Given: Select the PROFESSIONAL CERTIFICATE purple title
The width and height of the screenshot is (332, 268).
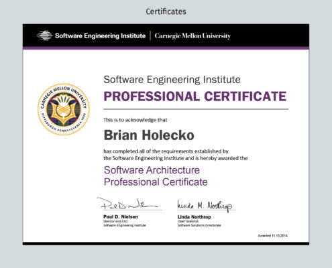Looking at the screenshot, I should (x=195, y=96).
